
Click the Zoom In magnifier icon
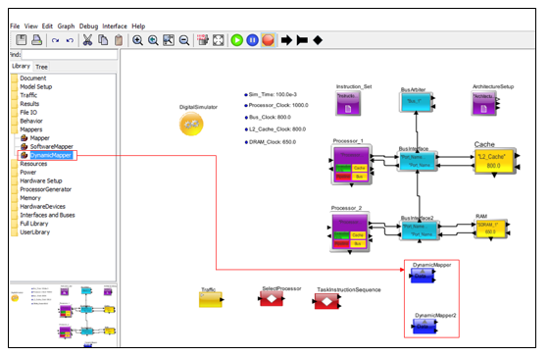[137, 40]
